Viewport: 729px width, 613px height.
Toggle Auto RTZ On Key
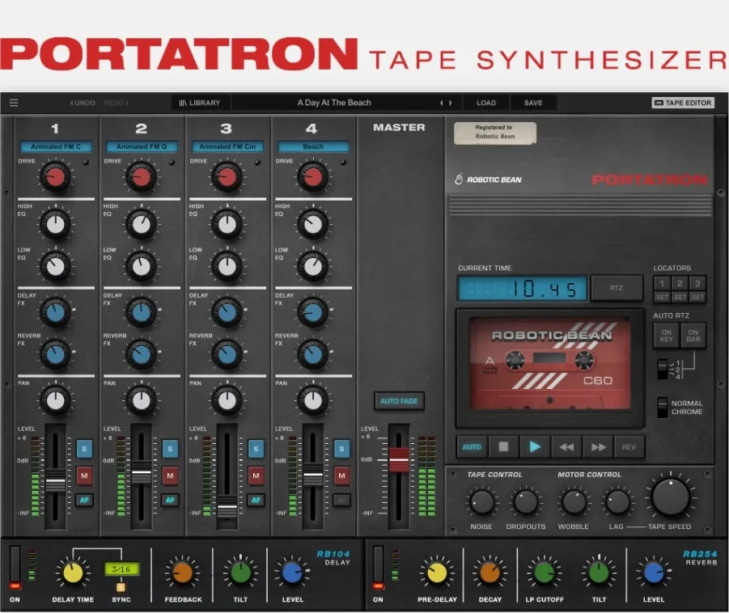coord(666,336)
